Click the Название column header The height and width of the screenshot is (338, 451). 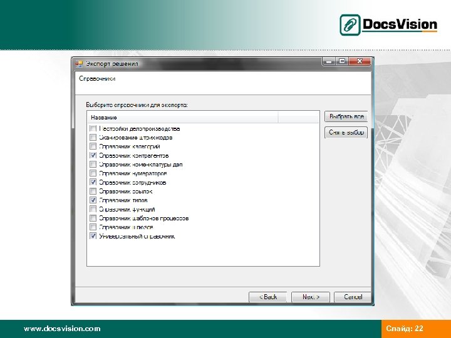coord(182,118)
